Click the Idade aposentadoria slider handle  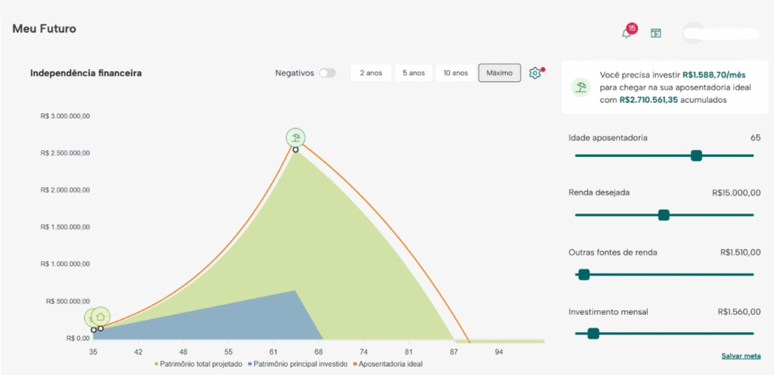696,155
